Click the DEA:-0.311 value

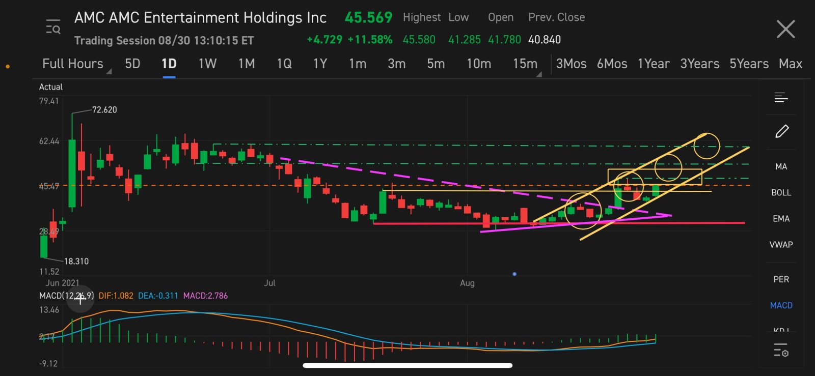pos(158,296)
